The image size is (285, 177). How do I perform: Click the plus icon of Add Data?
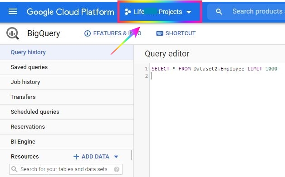click(76, 157)
